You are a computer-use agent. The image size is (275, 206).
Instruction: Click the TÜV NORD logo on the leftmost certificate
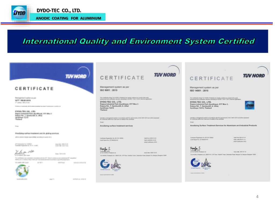pos(76,76)
